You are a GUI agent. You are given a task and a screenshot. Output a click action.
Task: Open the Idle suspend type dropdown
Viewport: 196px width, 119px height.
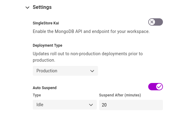[x=65, y=105]
